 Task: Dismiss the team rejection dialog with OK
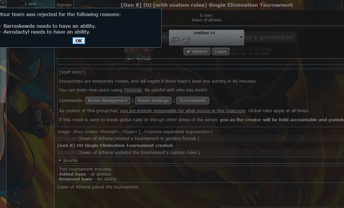click(x=79, y=41)
